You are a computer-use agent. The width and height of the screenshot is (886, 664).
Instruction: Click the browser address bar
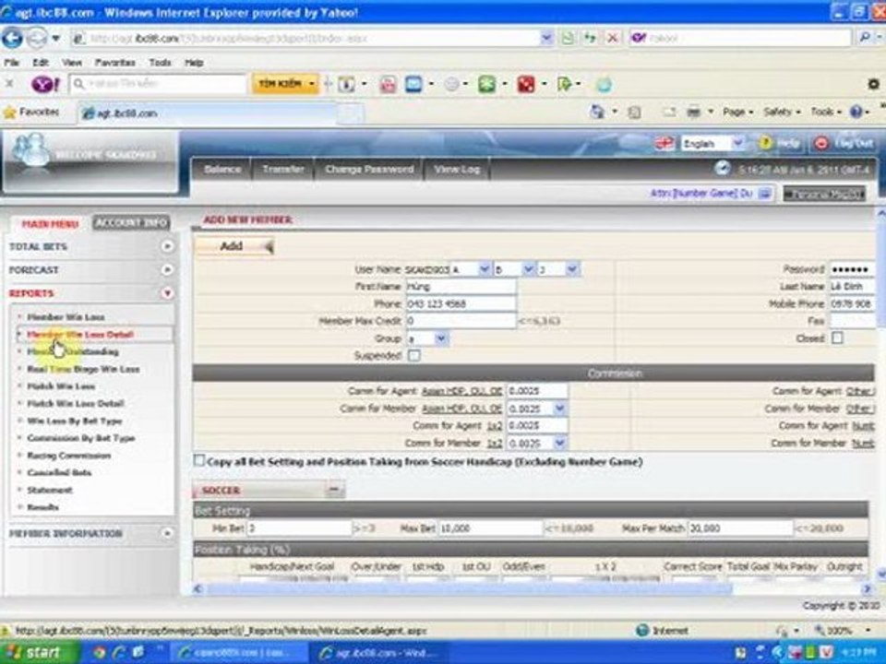pos(313,39)
